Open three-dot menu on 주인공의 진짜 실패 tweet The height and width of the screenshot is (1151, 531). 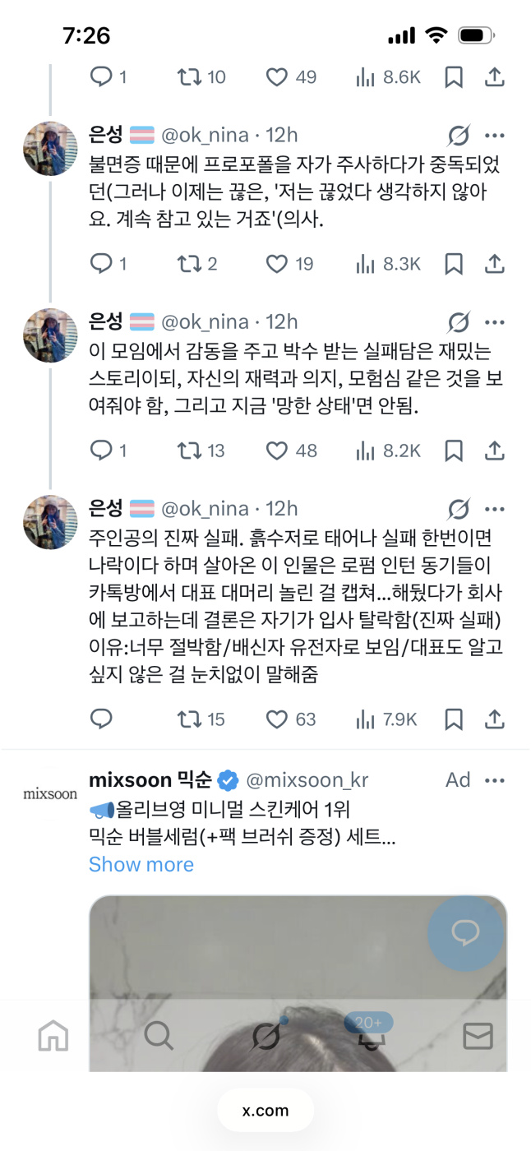point(494,509)
